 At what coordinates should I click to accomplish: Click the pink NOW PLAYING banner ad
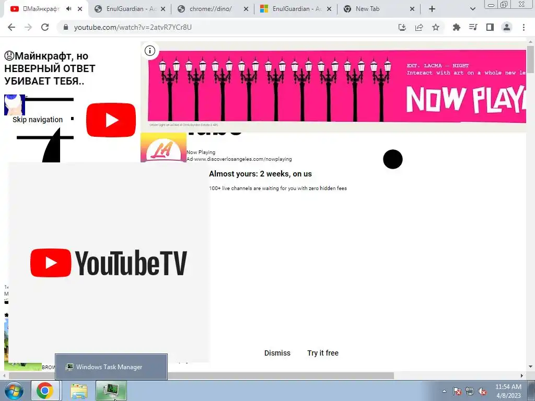click(x=337, y=87)
